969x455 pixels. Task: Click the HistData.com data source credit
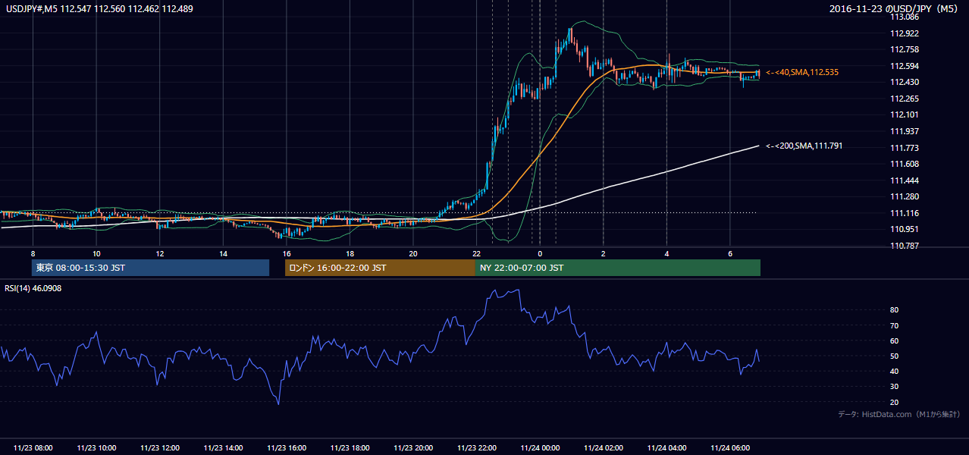[x=899, y=414]
